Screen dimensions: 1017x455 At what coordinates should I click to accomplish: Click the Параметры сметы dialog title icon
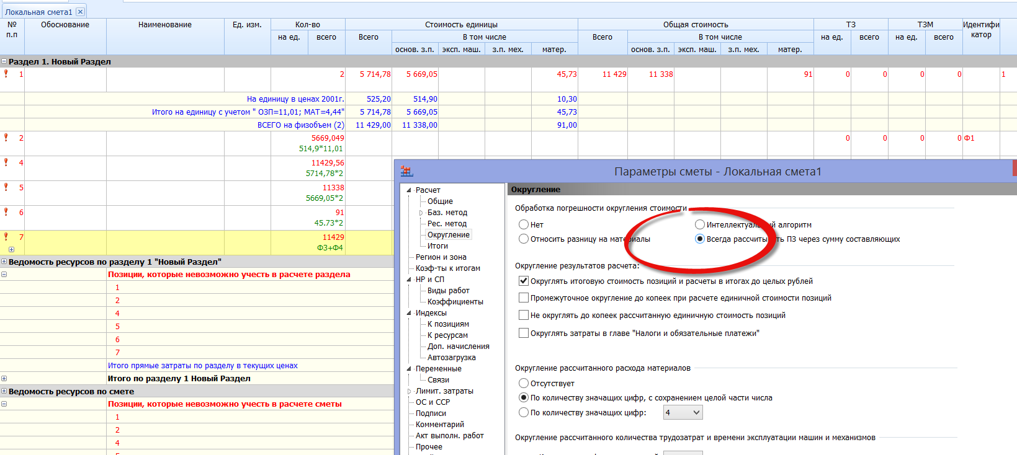tap(406, 172)
